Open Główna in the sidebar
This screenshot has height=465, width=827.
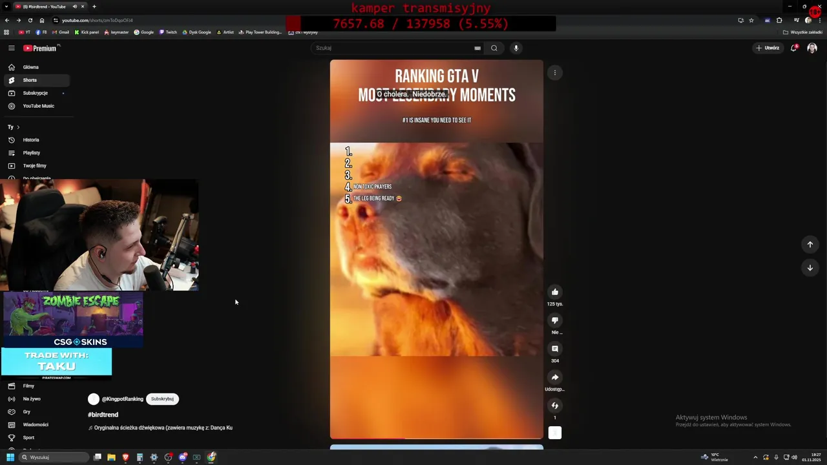tap(36, 67)
